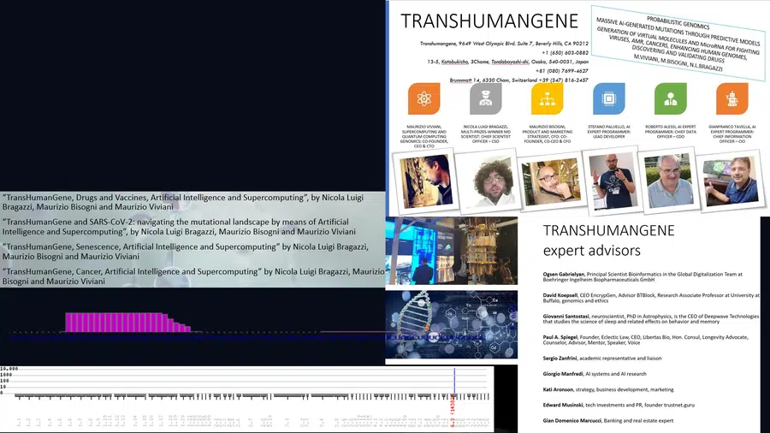The height and width of the screenshot is (433, 770).
Task: Click the red axis label under the spike
Action: coord(453,412)
